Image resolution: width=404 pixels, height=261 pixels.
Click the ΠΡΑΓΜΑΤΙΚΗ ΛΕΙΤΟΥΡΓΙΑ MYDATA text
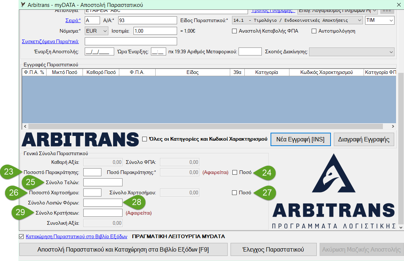coord(179,236)
